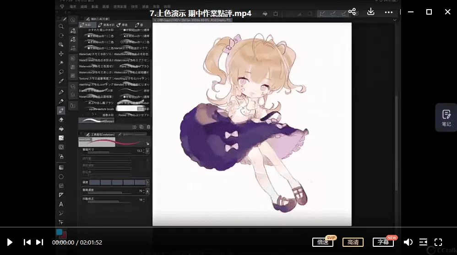The image size is (457, 255).
Task: Click the video progress bar
Action: (228, 228)
